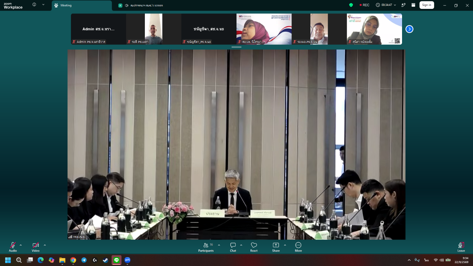Image resolution: width=473 pixels, height=266 pixels.
Task: Open the calendar icon in the title bar
Action: point(413,5)
